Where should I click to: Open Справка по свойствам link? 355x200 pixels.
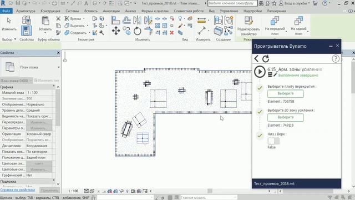pyautogui.click(x=18, y=190)
